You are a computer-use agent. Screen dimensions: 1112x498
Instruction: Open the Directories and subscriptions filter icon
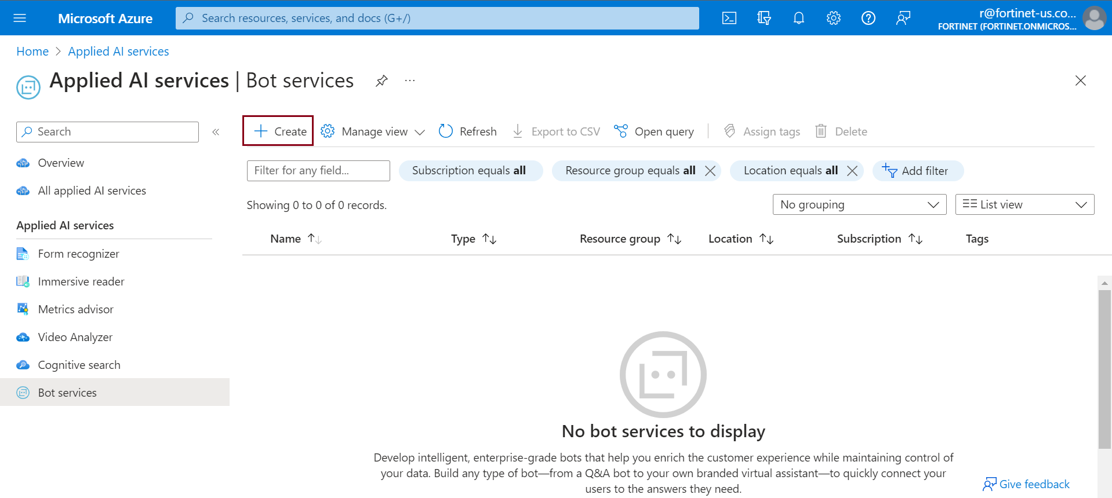tap(764, 18)
